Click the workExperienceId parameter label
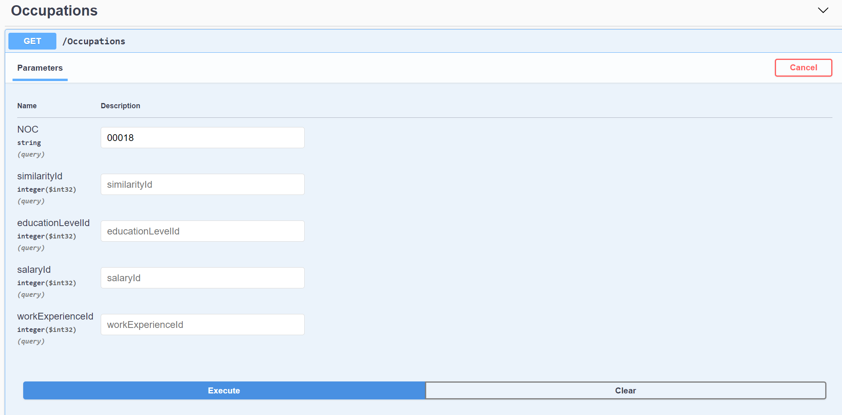 tap(55, 316)
